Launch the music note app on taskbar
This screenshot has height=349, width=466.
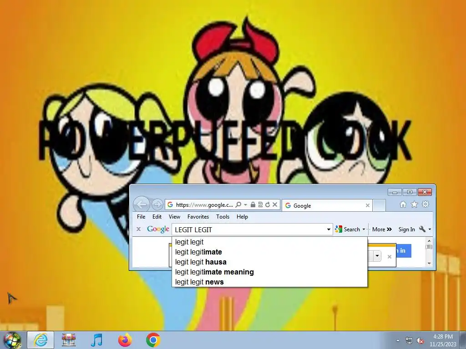(x=96, y=340)
